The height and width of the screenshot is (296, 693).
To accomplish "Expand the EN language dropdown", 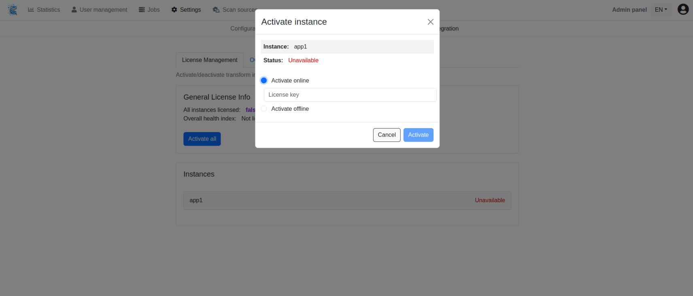I will click(x=661, y=10).
